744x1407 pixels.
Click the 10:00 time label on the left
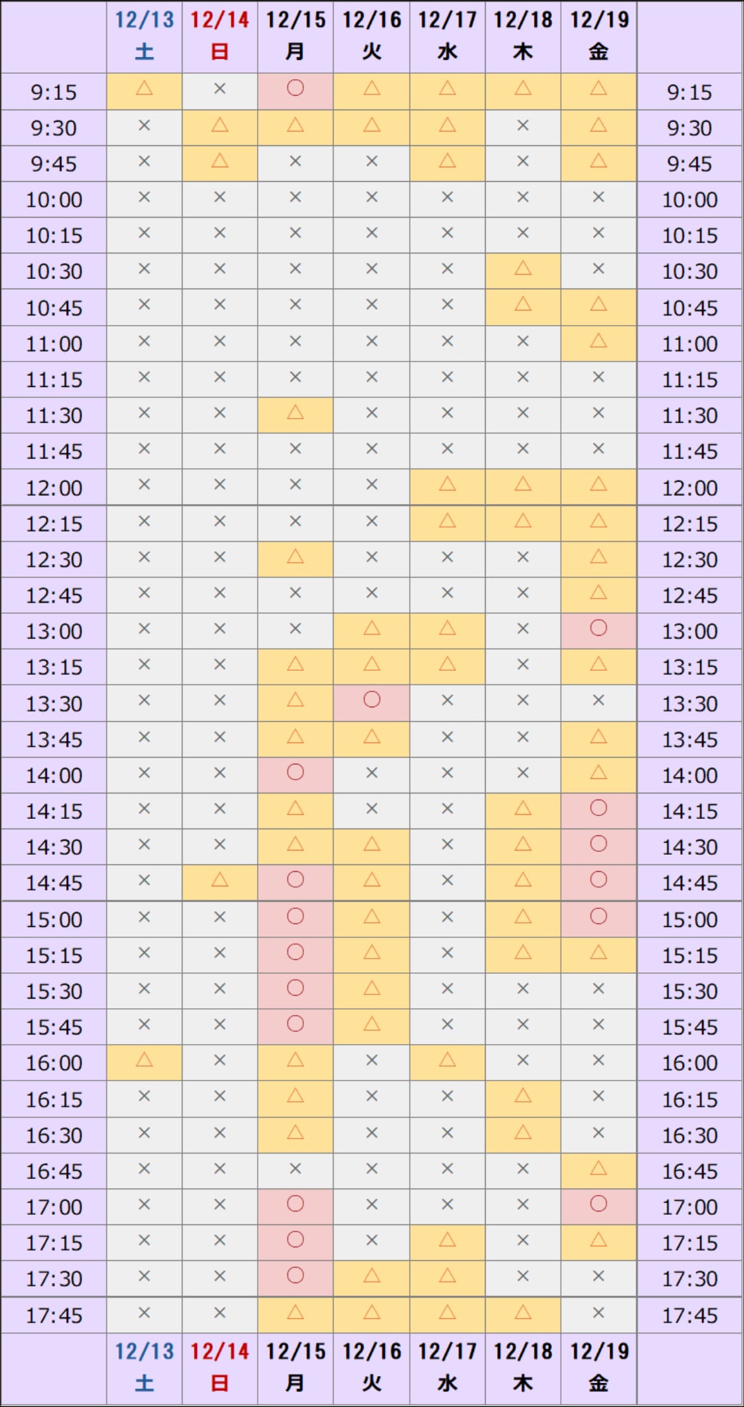click(x=54, y=200)
